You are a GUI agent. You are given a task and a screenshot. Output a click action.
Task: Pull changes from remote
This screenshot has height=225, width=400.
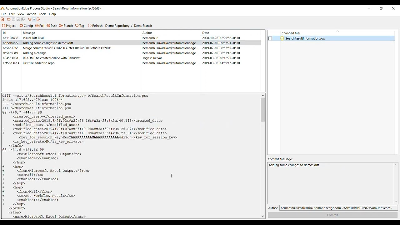(40, 26)
